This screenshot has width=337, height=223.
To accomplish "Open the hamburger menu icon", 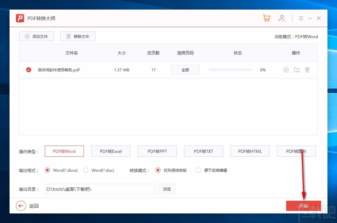I will pos(301,18).
